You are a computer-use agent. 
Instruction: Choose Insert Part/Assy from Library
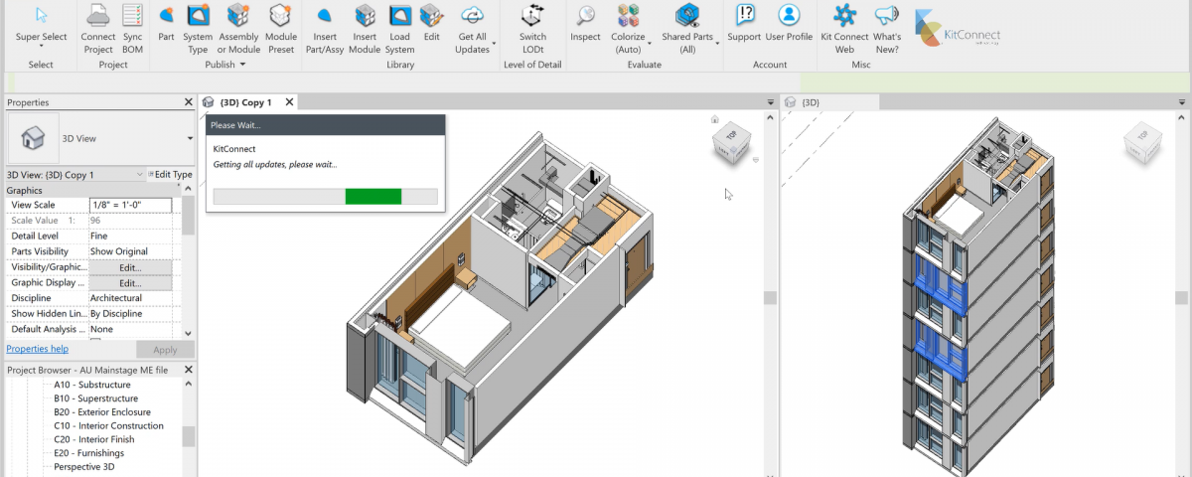coord(324,29)
